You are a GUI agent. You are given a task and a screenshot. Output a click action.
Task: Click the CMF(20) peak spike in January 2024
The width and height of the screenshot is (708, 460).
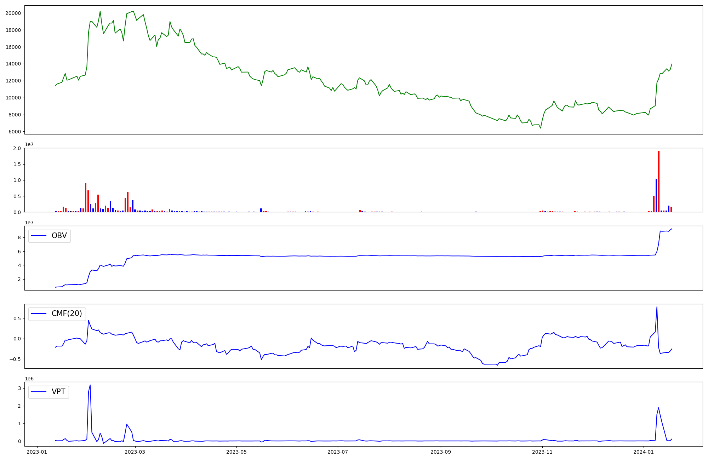[x=657, y=307]
